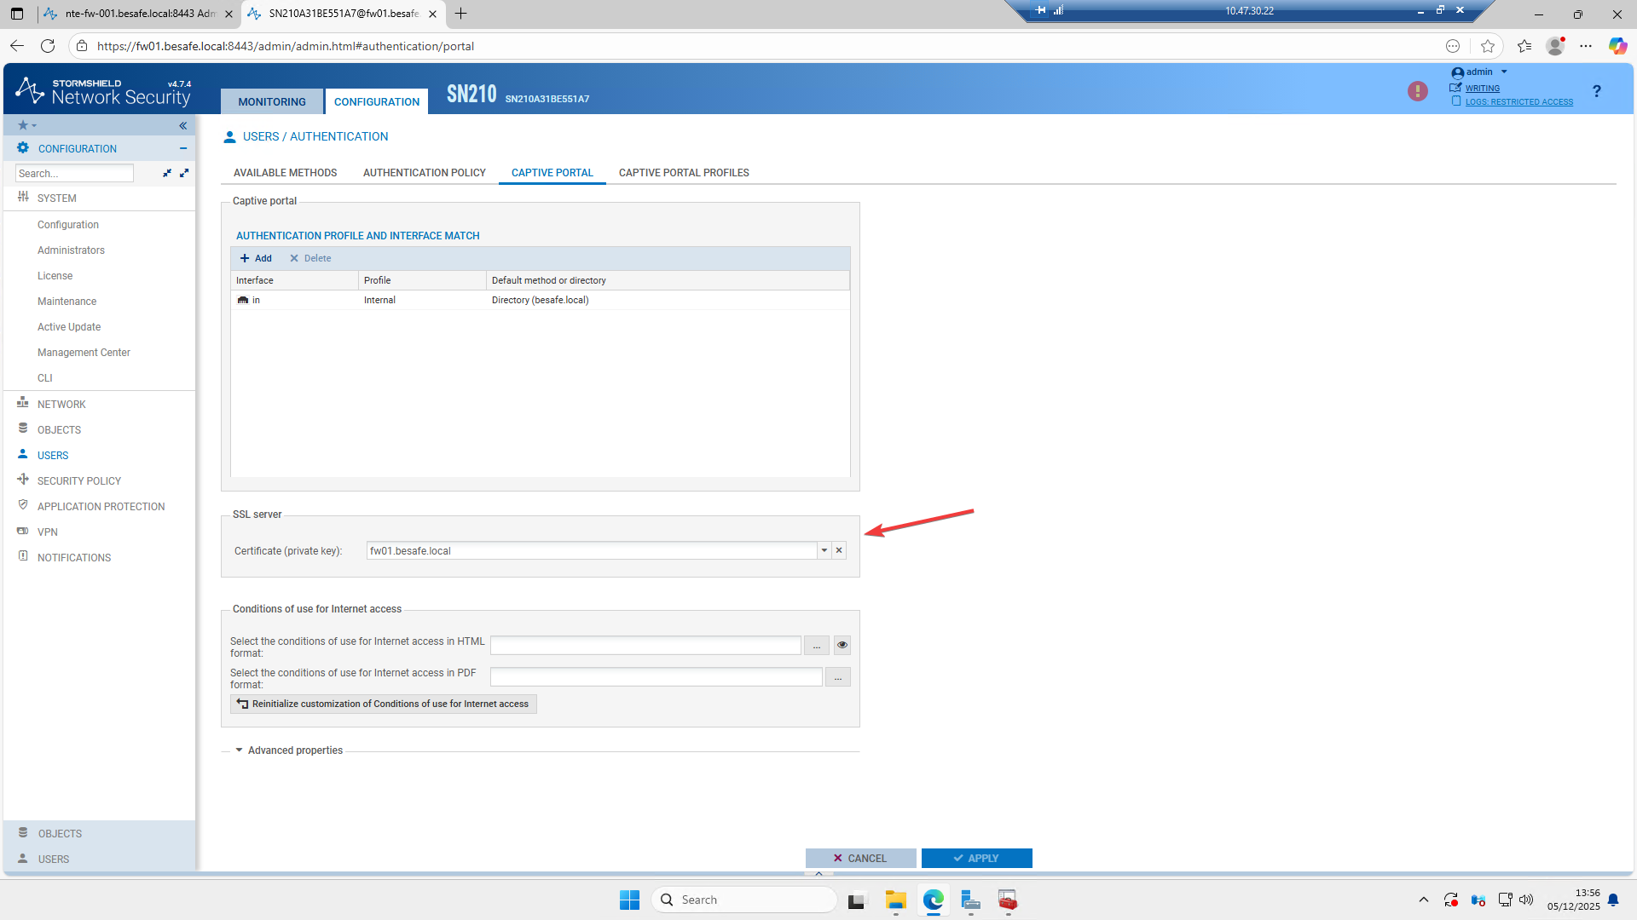Preview HTML conditions with eye icon

(x=842, y=646)
